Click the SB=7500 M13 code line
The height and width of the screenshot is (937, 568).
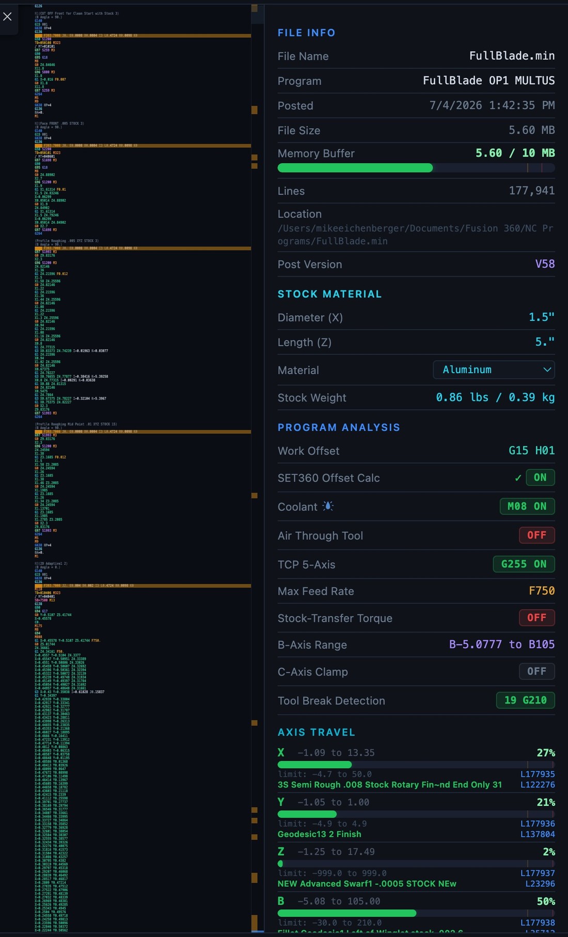pos(44,600)
